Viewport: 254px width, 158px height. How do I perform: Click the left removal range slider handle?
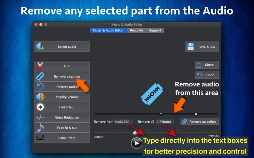(161, 114)
